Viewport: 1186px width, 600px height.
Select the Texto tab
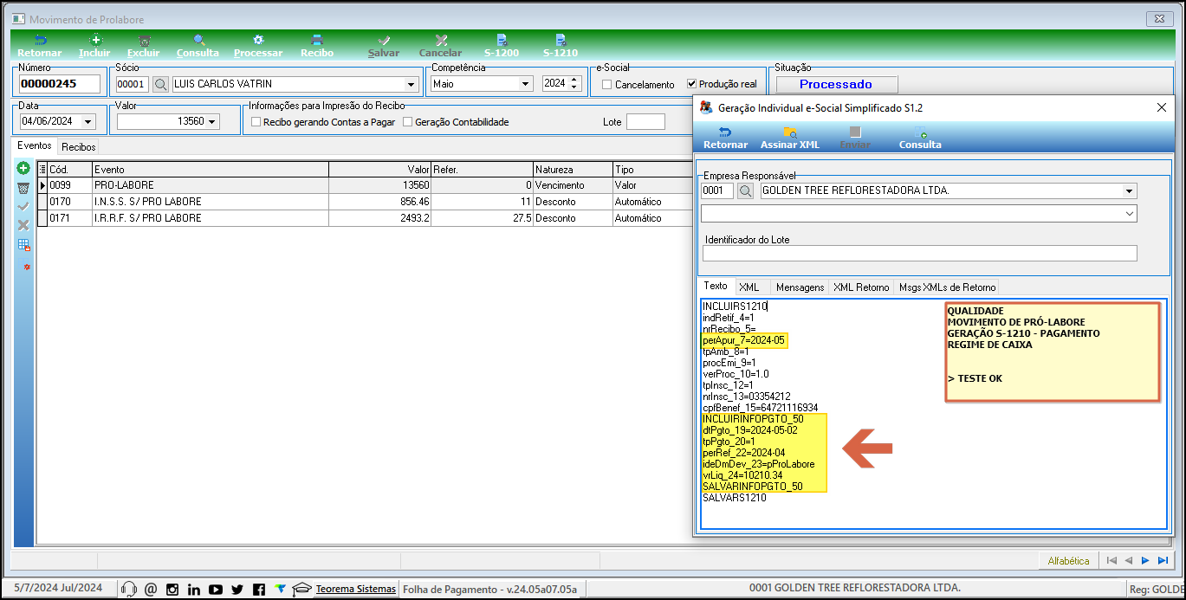pyautogui.click(x=716, y=286)
